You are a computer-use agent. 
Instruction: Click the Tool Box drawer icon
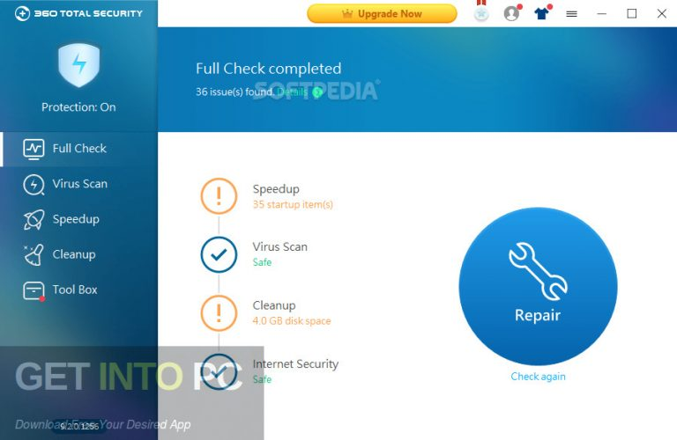[x=33, y=291]
